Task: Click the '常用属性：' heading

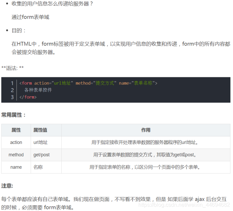Action: (x=13, y=115)
